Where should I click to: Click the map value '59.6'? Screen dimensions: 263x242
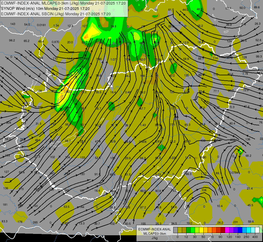(251, 222)
